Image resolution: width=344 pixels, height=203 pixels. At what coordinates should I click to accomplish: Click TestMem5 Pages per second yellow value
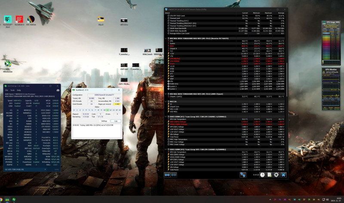pyautogui.click(x=117, y=104)
